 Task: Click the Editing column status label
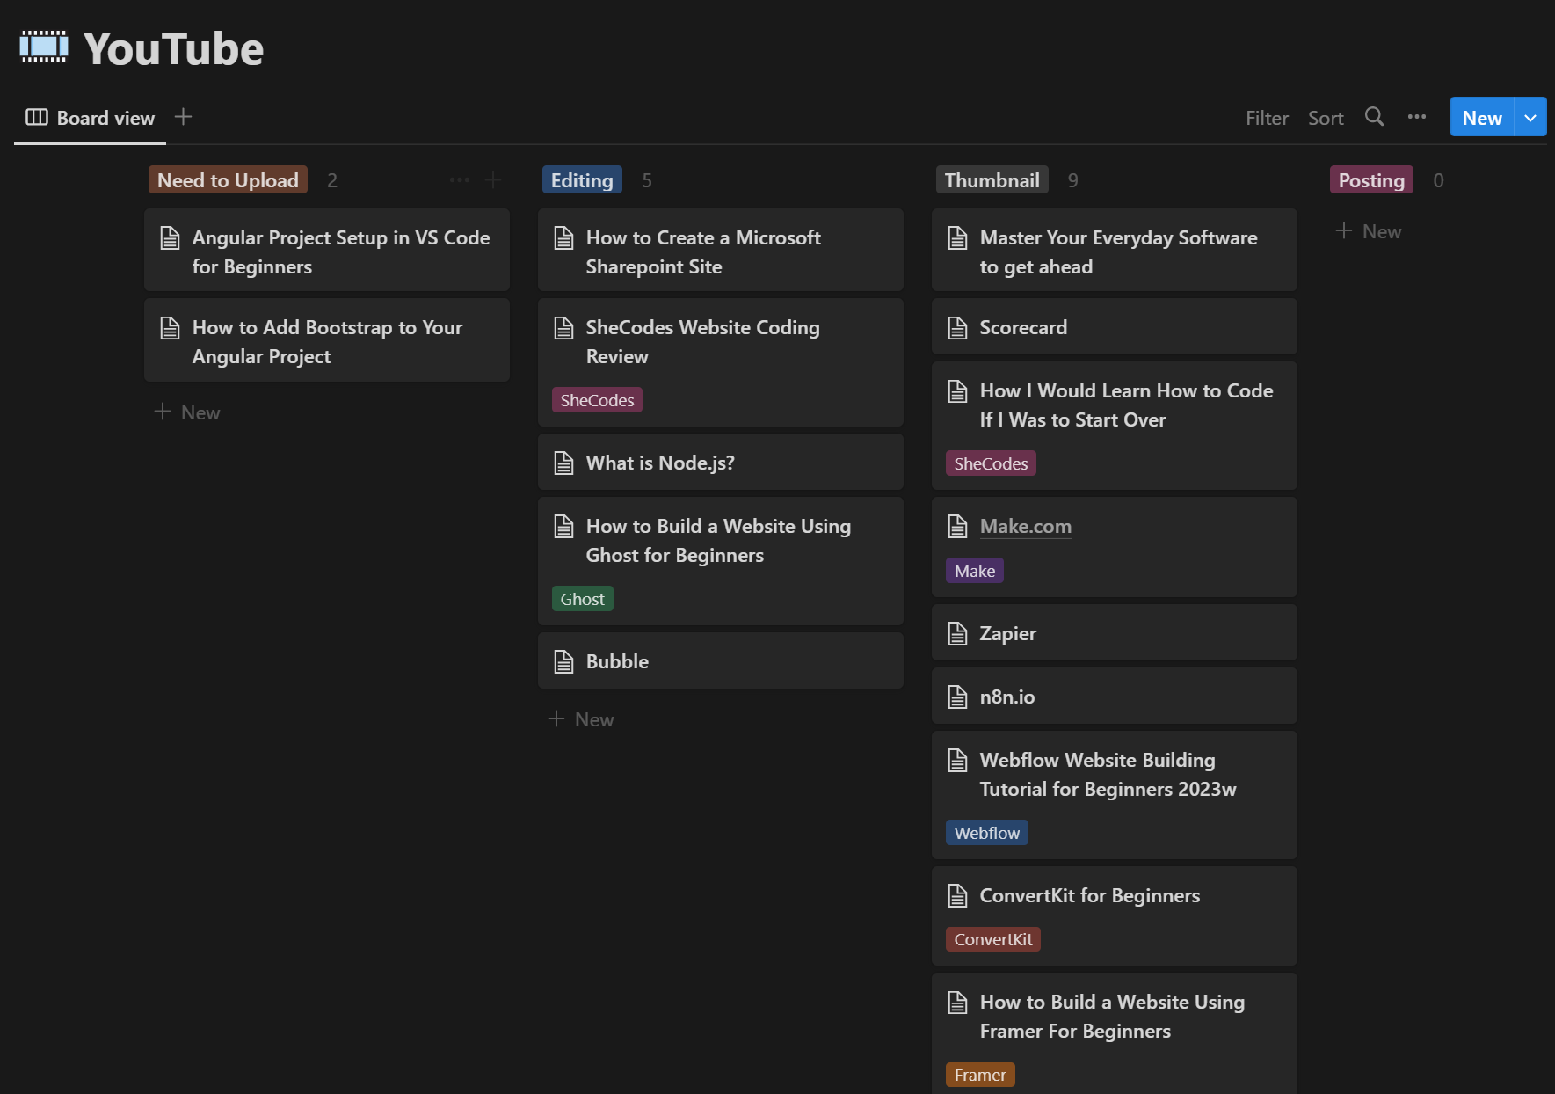pyautogui.click(x=582, y=180)
